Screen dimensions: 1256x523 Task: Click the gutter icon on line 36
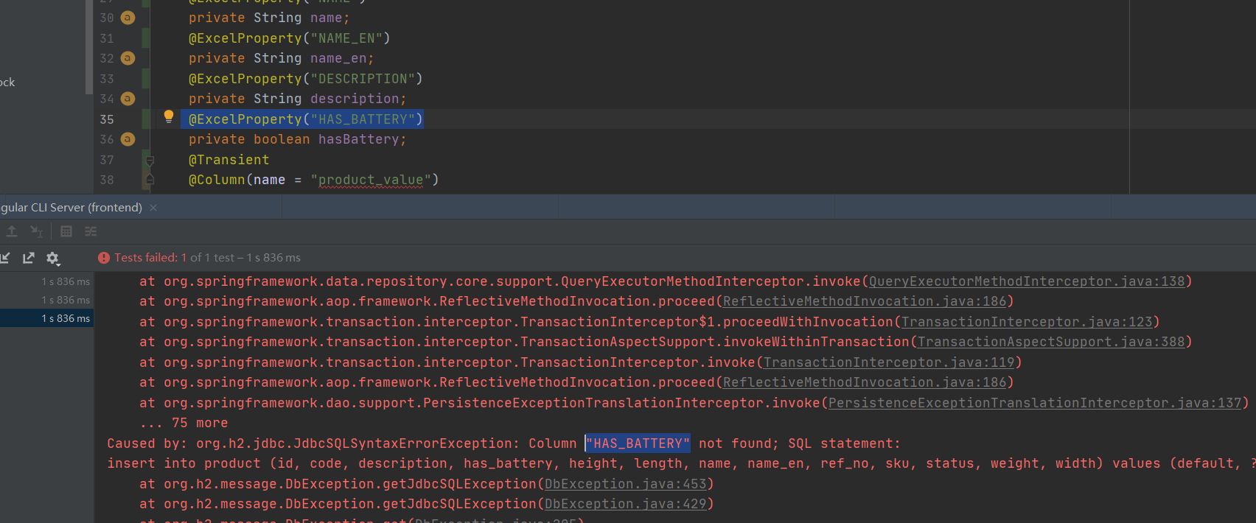tap(128, 139)
